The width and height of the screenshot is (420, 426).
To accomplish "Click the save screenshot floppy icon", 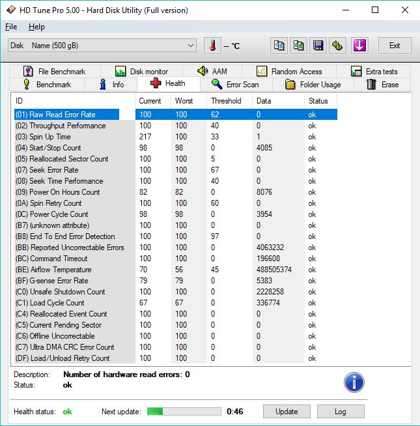I will 318,46.
